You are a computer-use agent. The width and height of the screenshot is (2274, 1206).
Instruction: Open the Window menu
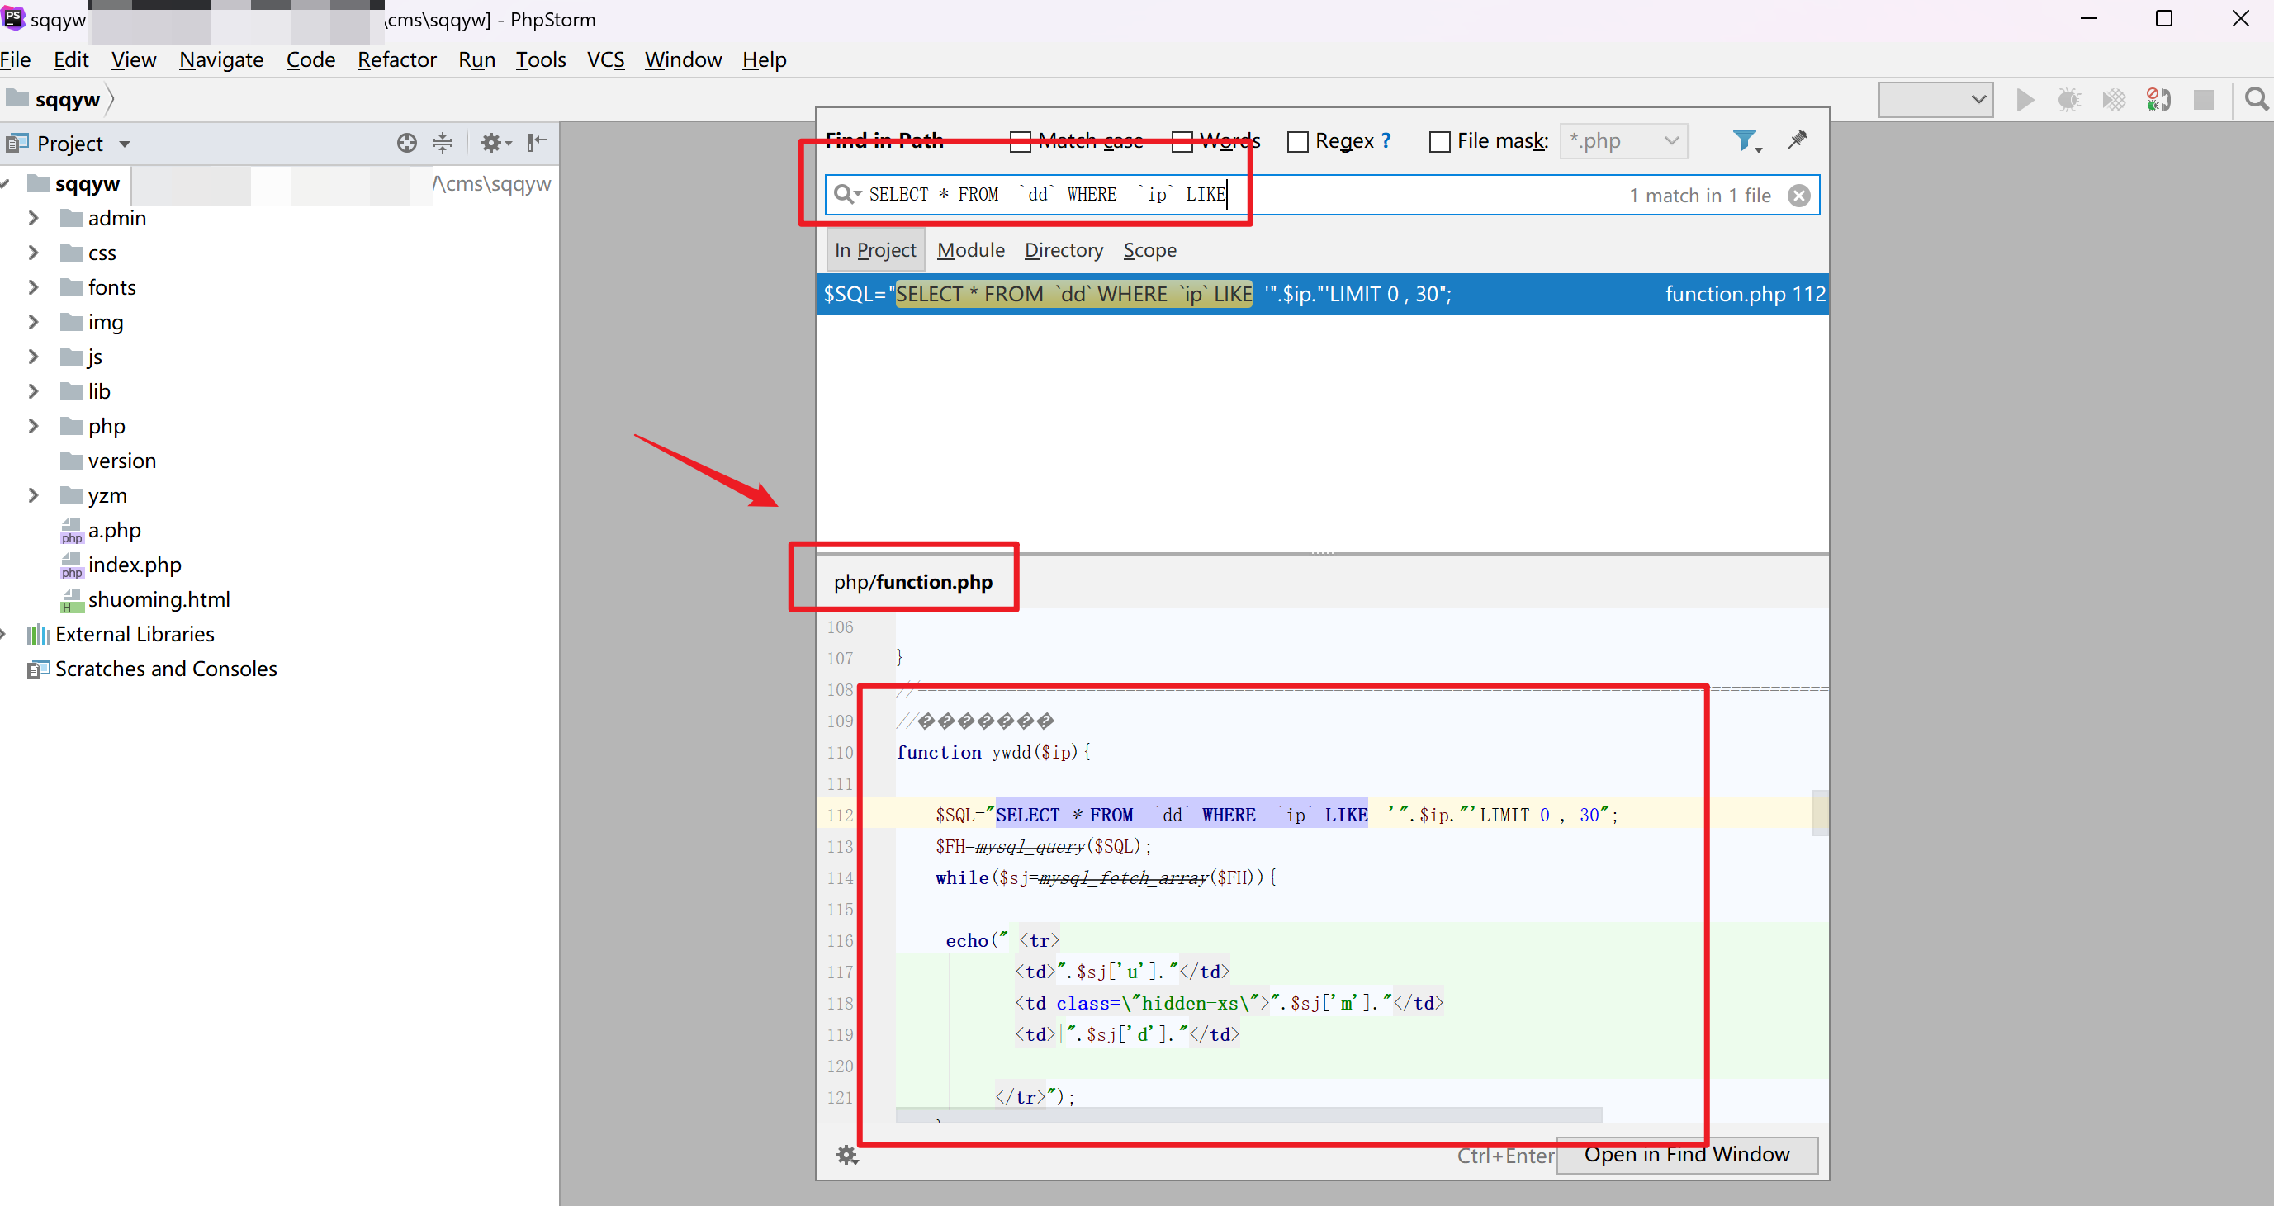click(682, 60)
